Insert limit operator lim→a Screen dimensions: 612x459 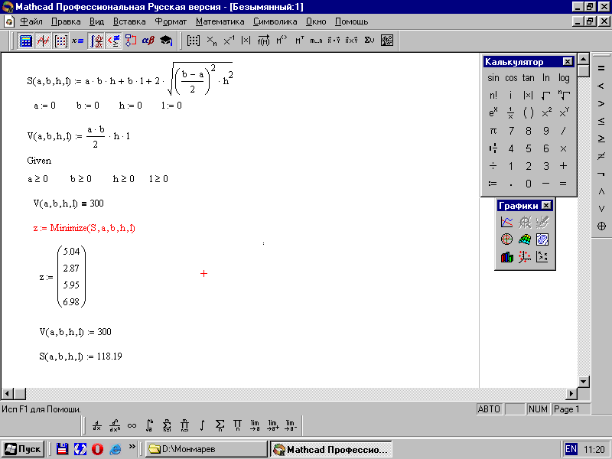tap(255, 425)
